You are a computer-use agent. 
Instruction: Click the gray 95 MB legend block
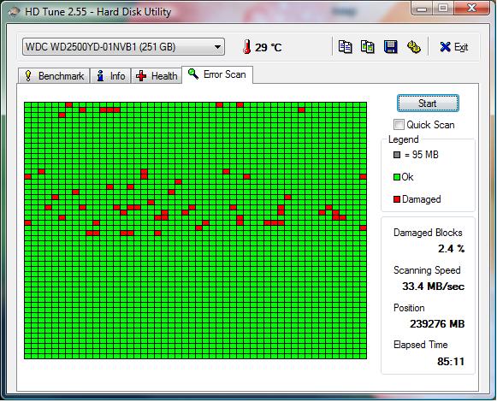click(397, 155)
